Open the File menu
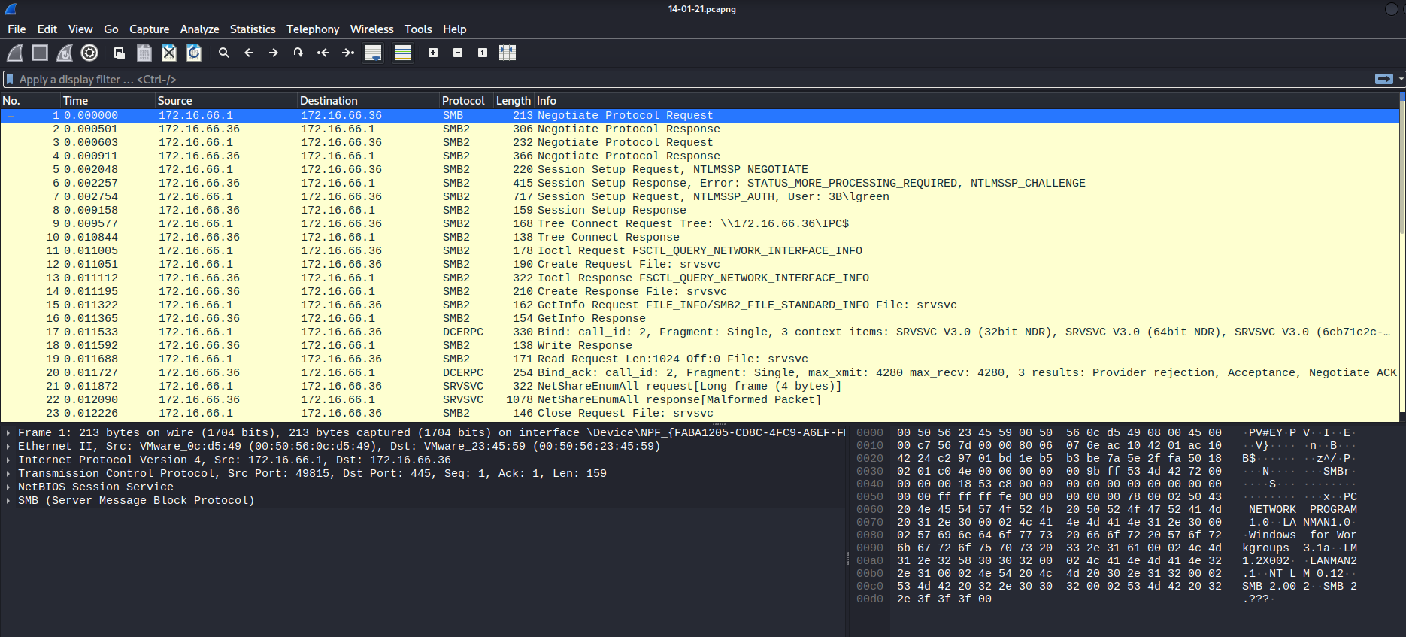1406x637 pixels. (17, 29)
